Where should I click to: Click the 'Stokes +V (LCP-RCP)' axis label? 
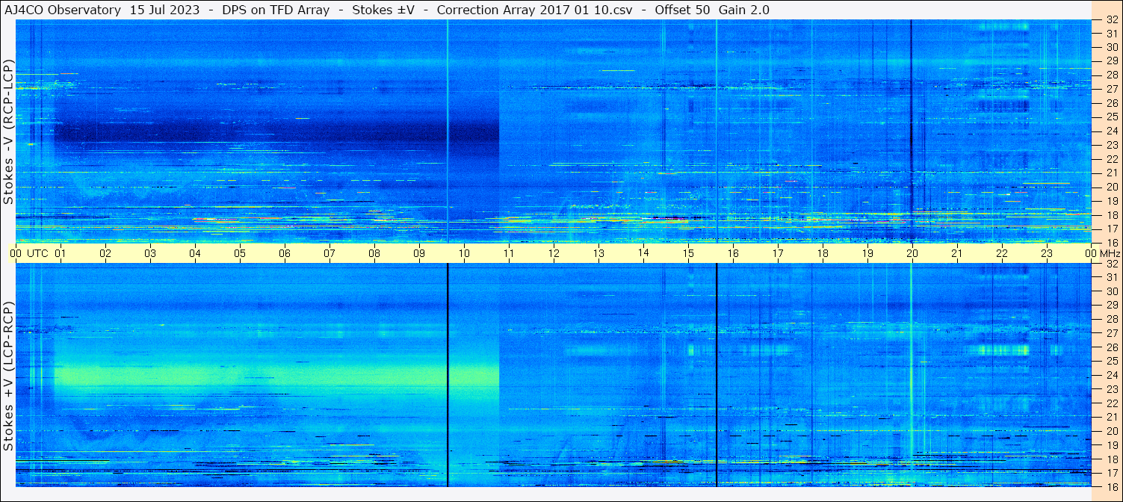click(8, 376)
